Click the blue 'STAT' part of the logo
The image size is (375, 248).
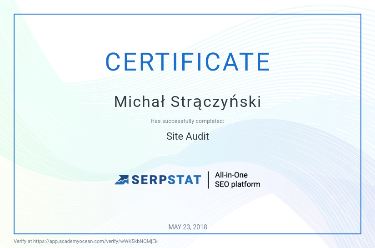[x=184, y=180]
